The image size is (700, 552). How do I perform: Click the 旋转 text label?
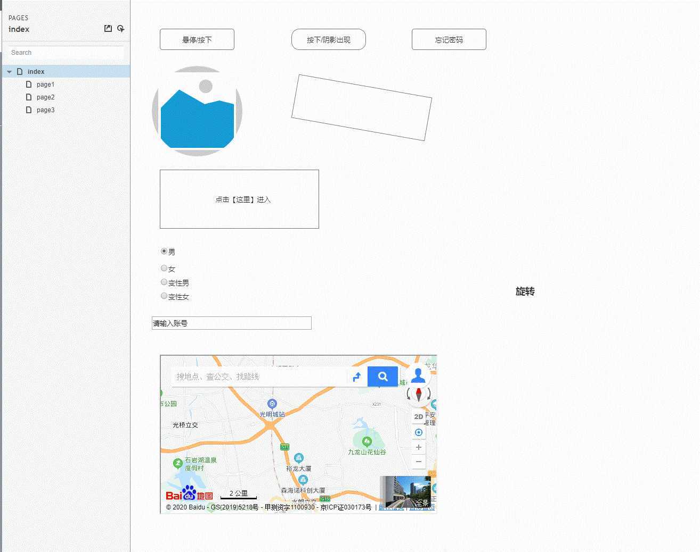click(525, 291)
